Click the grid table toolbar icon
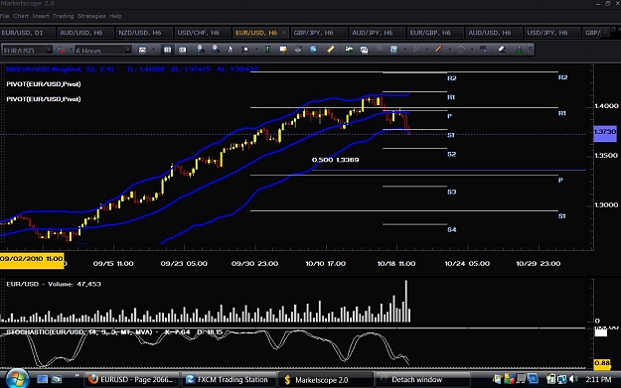Image resolution: width=621 pixels, height=388 pixels. pyautogui.click(x=393, y=50)
